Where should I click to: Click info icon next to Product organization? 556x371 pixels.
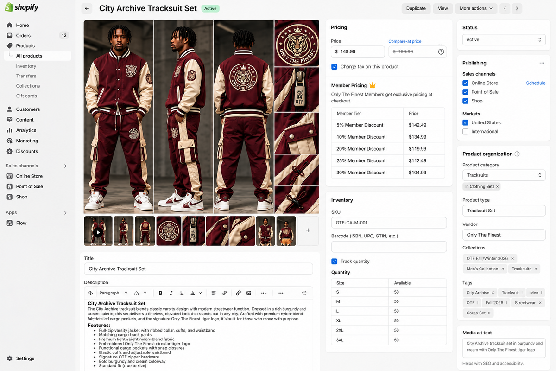coord(517,154)
